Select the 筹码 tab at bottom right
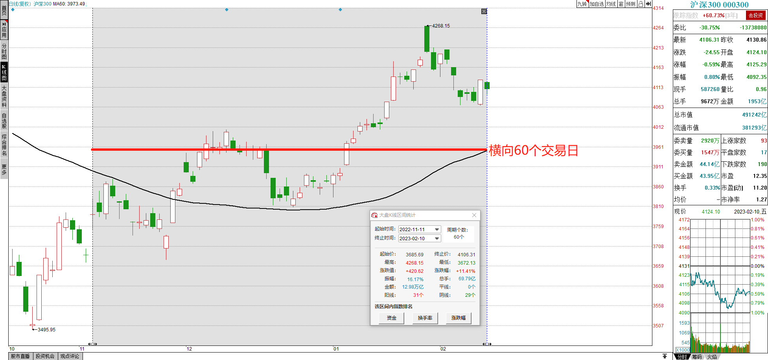The height and width of the screenshot is (360, 768). (x=697, y=357)
